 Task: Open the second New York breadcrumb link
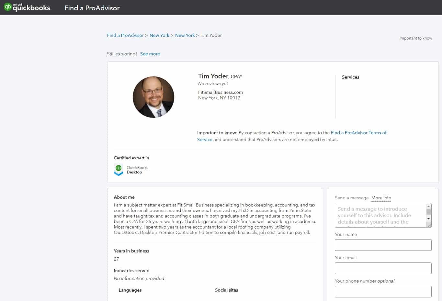(185, 35)
